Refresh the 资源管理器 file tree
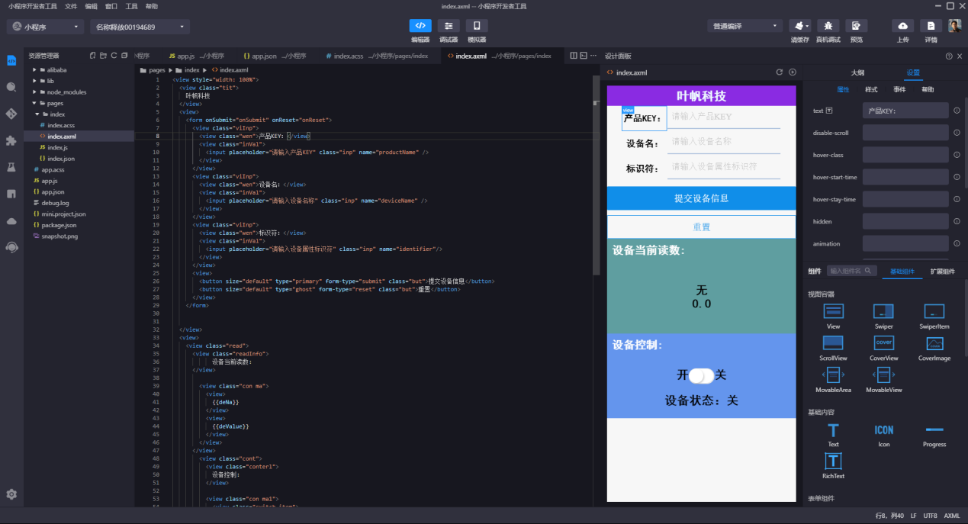This screenshot has height=524, width=968. coord(114,56)
